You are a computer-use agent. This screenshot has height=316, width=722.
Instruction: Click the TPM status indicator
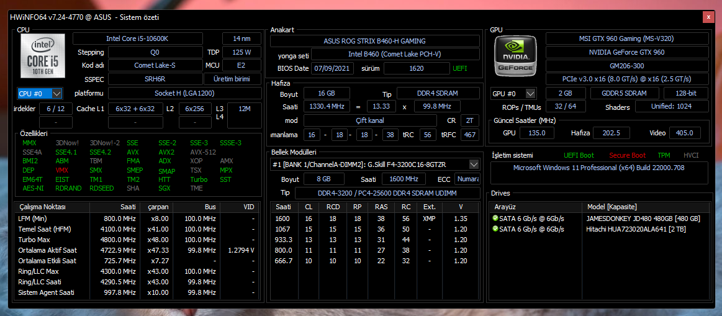coord(664,155)
